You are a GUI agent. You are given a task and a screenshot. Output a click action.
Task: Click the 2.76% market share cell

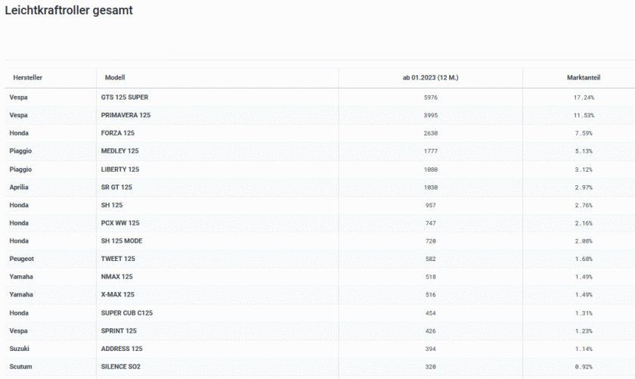point(584,206)
